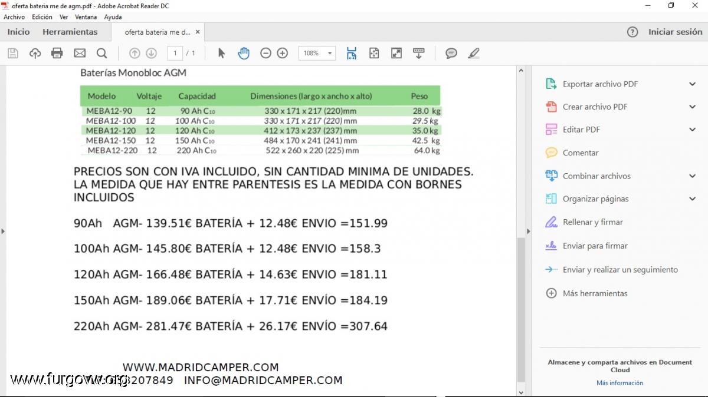
Task: Select the highlighter pen tool
Action: point(473,54)
